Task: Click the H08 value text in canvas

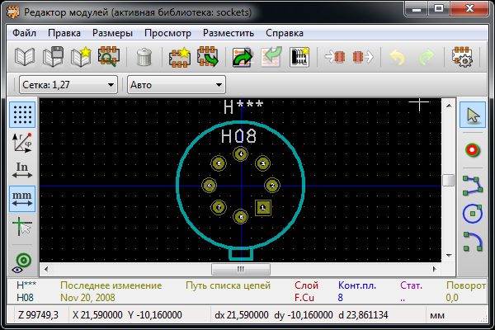Action: [238, 136]
